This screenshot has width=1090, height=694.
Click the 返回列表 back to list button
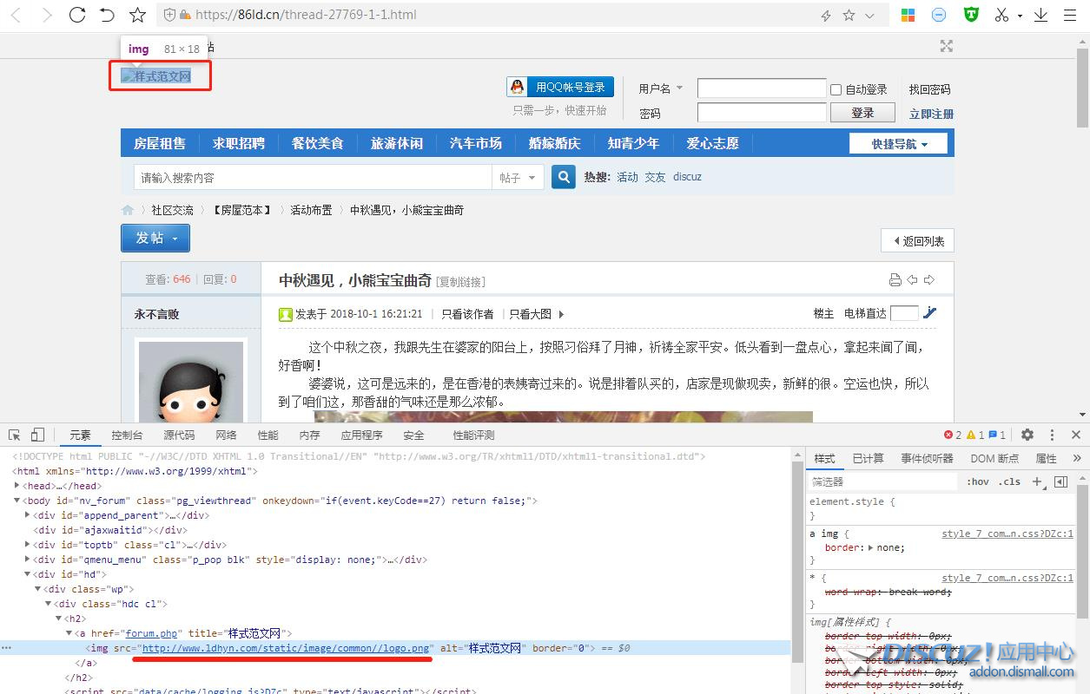(917, 241)
